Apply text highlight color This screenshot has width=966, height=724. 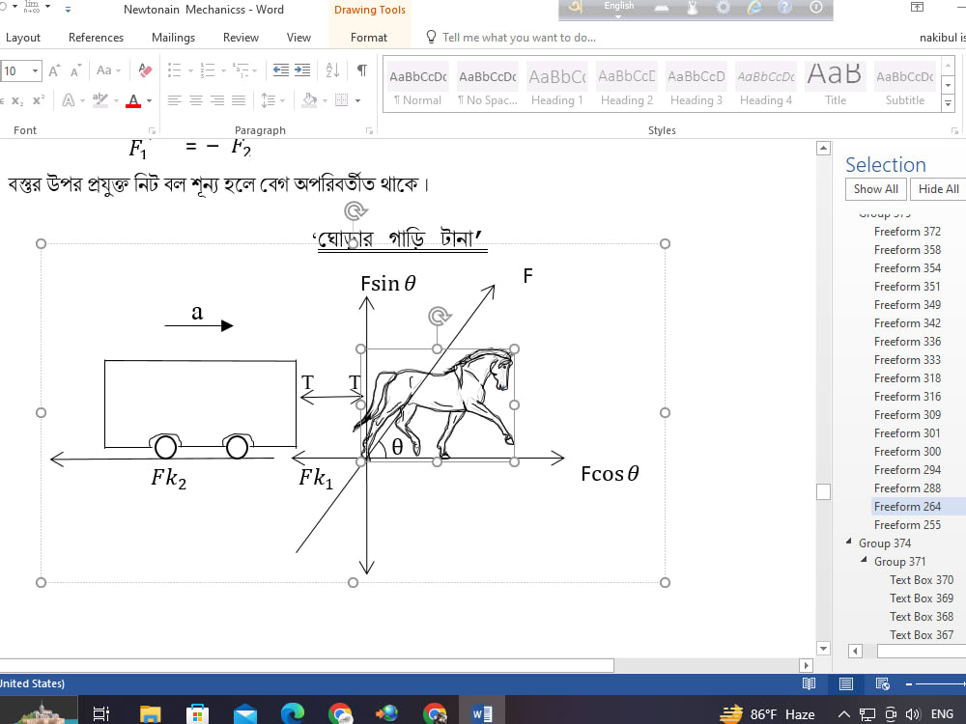[99, 100]
